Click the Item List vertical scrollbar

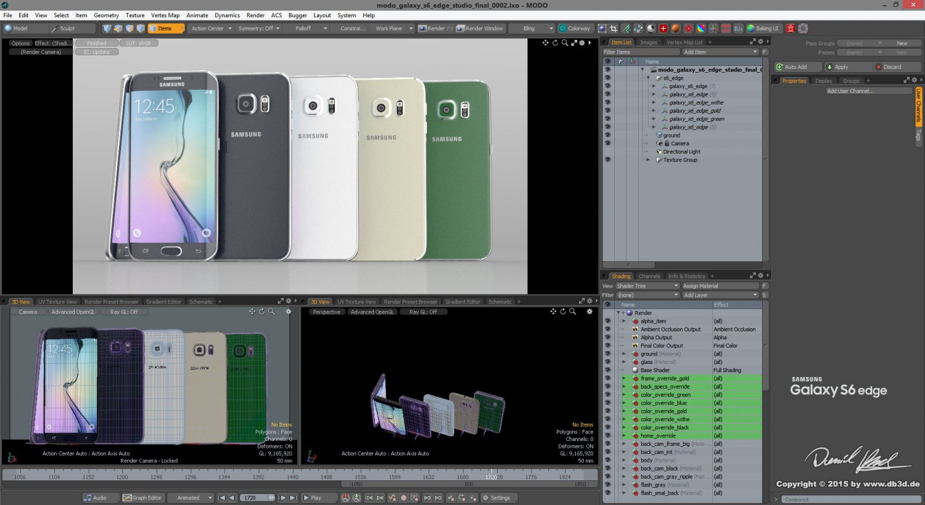tap(766, 160)
